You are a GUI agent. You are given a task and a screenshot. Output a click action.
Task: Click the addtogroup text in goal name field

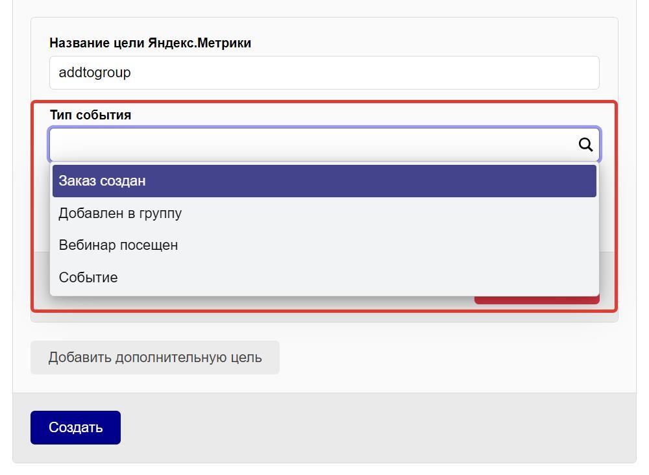point(95,73)
